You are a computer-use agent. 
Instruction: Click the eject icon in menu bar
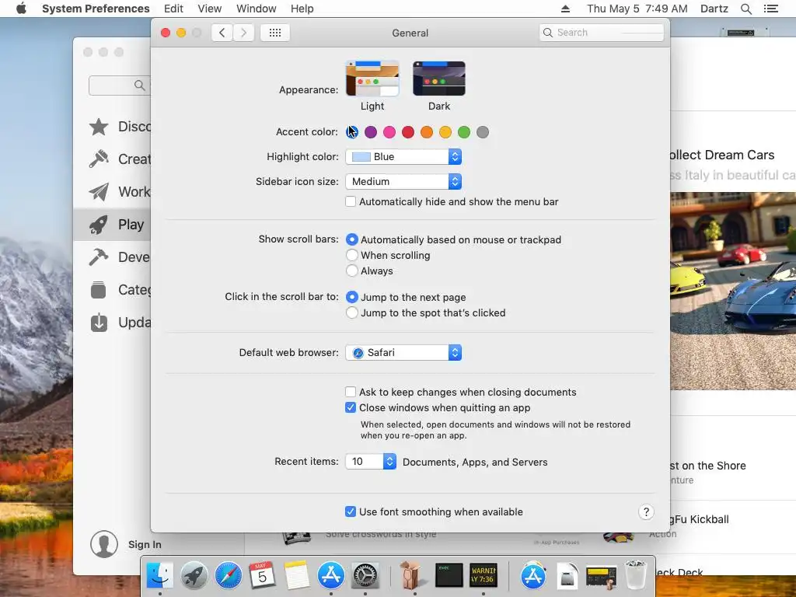[x=565, y=9]
